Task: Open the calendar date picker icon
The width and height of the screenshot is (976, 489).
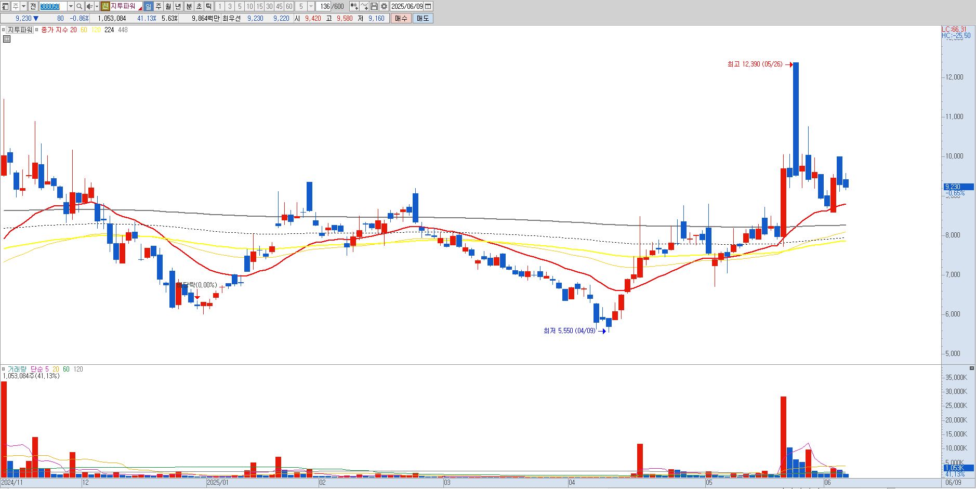Action: coord(428,6)
